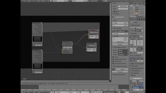Image resolution: width=166 pixels, height=93 pixels.
Task: Click the timeline start frame 'Начало' field
Action: 61,92
